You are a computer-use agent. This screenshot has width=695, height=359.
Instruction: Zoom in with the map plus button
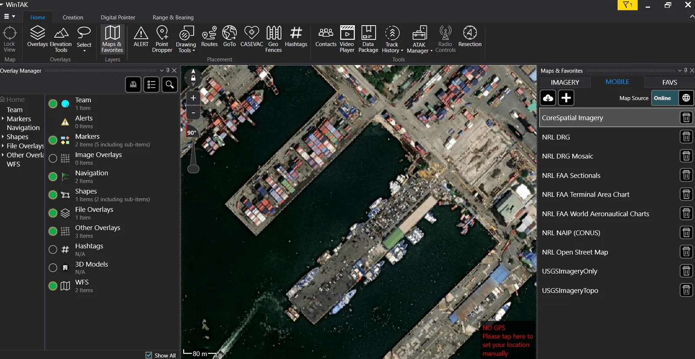click(193, 98)
